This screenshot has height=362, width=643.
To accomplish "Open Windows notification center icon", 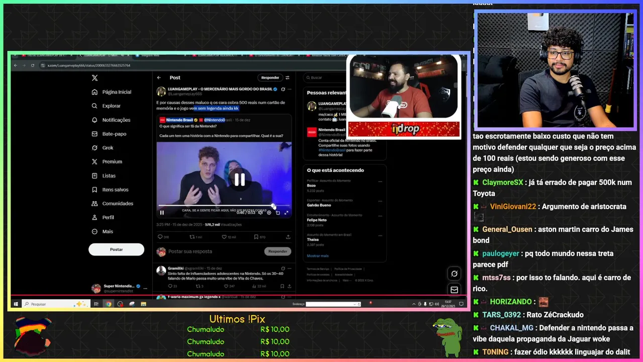I will coord(461,304).
